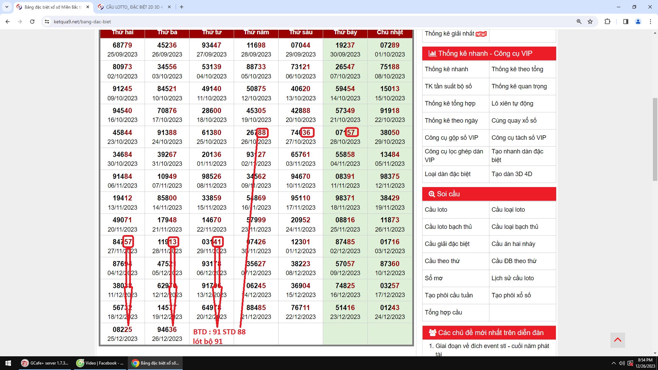Open the Cầu loto bạch thủ link

click(x=448, y=227)
